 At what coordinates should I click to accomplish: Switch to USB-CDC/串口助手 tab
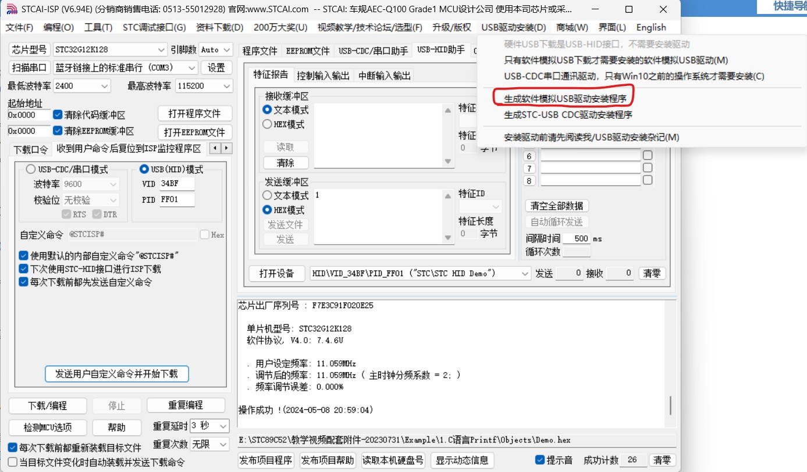[373, 51]
